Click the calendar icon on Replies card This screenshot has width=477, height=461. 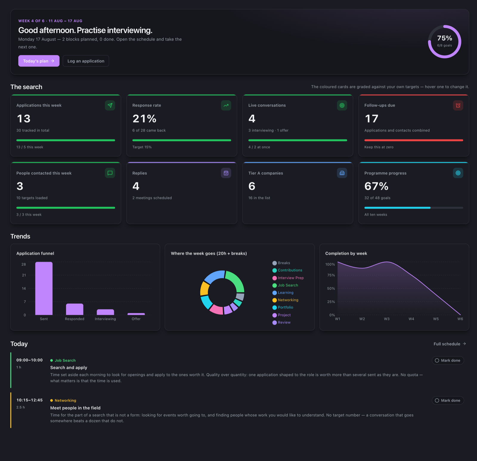point(226,173)
